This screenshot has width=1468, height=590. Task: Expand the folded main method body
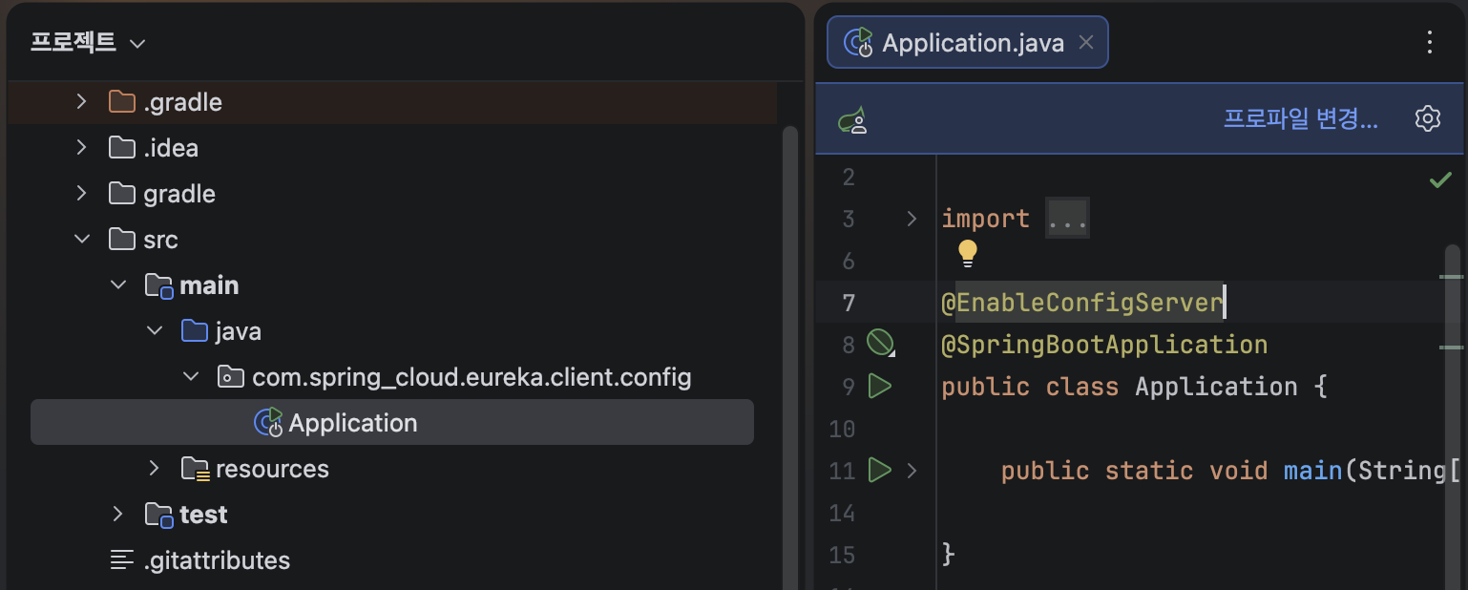point(912,470)
